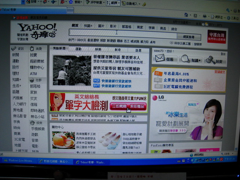The width and height of the screenshot is (240, 180).
Task: Click the RSS feeds icon in browser toolbar
Action: pos(195,16)
